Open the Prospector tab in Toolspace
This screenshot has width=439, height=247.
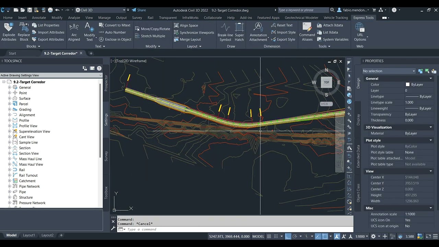[106, 83]
